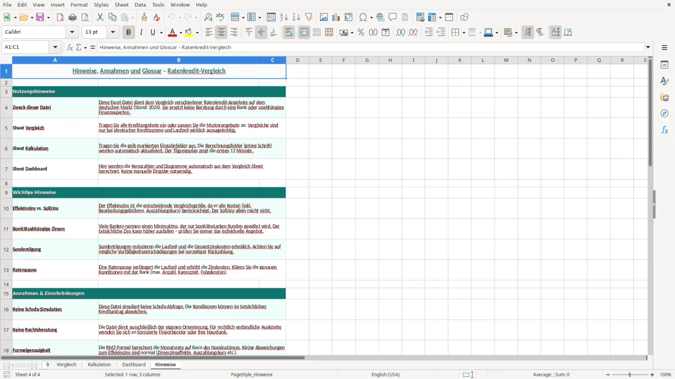Open background color dropdown arrow
The width and height of the screenshot is (675, 379).
coord(197,33)
